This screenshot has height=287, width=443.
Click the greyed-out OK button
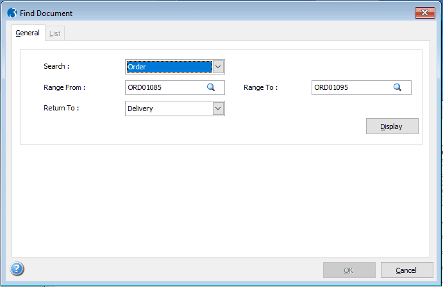[349, 270]
